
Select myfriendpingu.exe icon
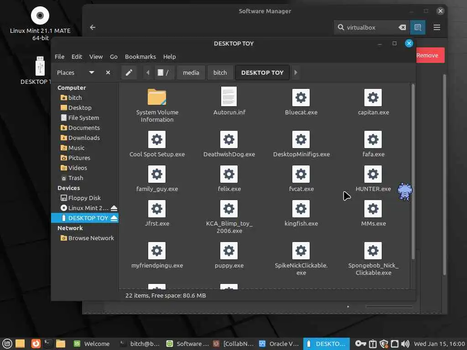(157, 251)
